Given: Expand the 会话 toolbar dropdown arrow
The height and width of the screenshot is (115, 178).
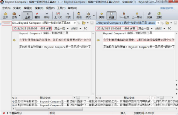Looking at the screenshot, I should pyautogui.click(x=20, y=15).
